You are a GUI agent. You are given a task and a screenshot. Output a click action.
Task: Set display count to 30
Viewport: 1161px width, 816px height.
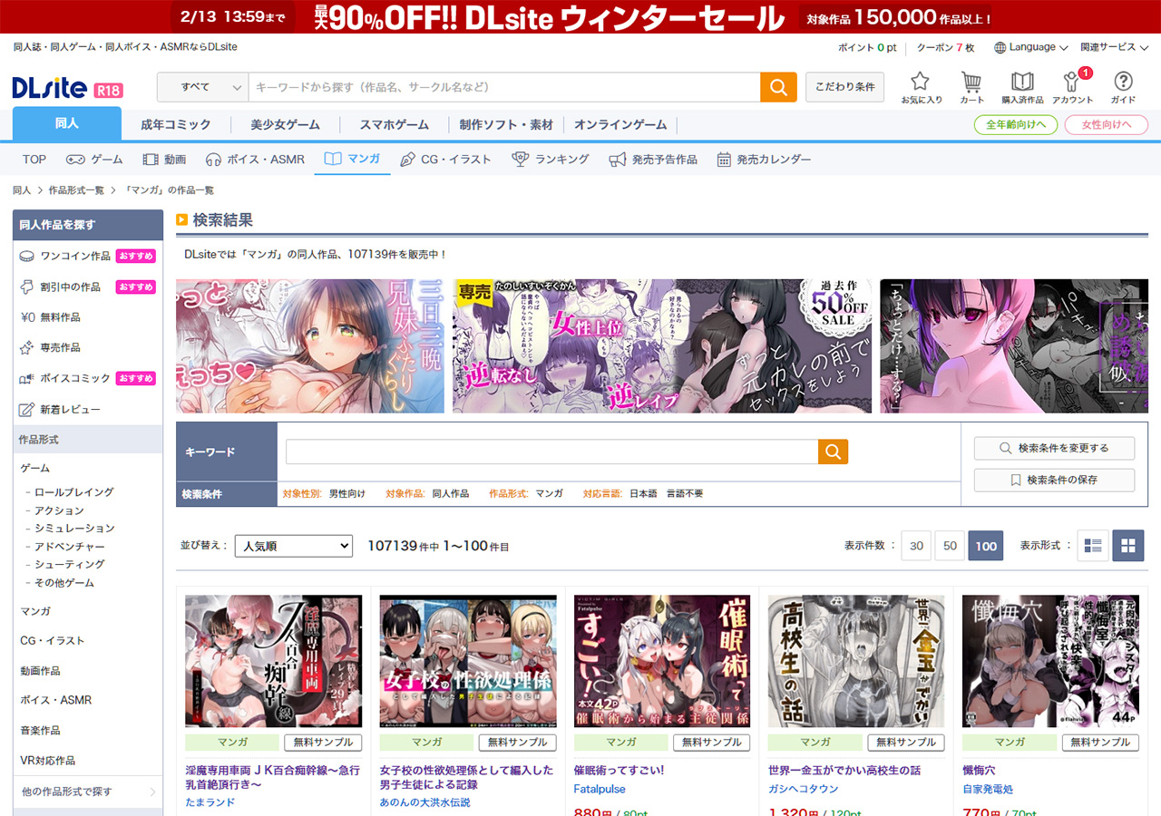(916, 546)
